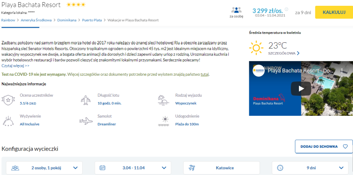353x175 pixels.
Task: Click the 03.04 - 11.04.2021 date text
Action: [270, 16]
